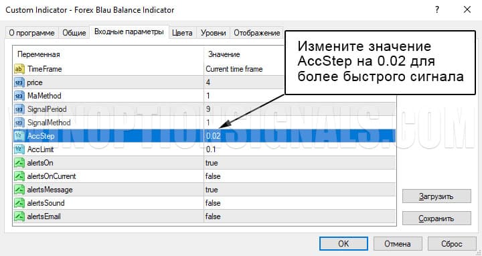Click the SignalPeriod integer type icon
The width and height of the screenshot is (482, 256).
coord(19,109)
